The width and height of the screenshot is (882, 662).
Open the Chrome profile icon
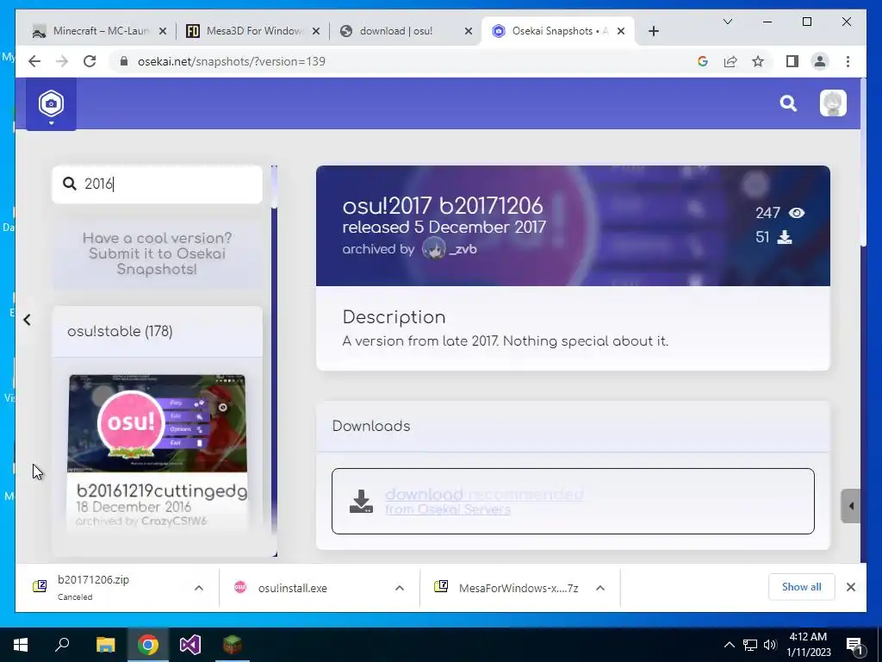(820, 61)
